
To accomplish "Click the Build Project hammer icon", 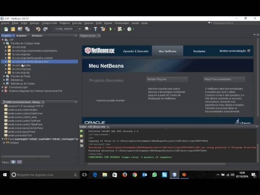I will coord(96,29).
